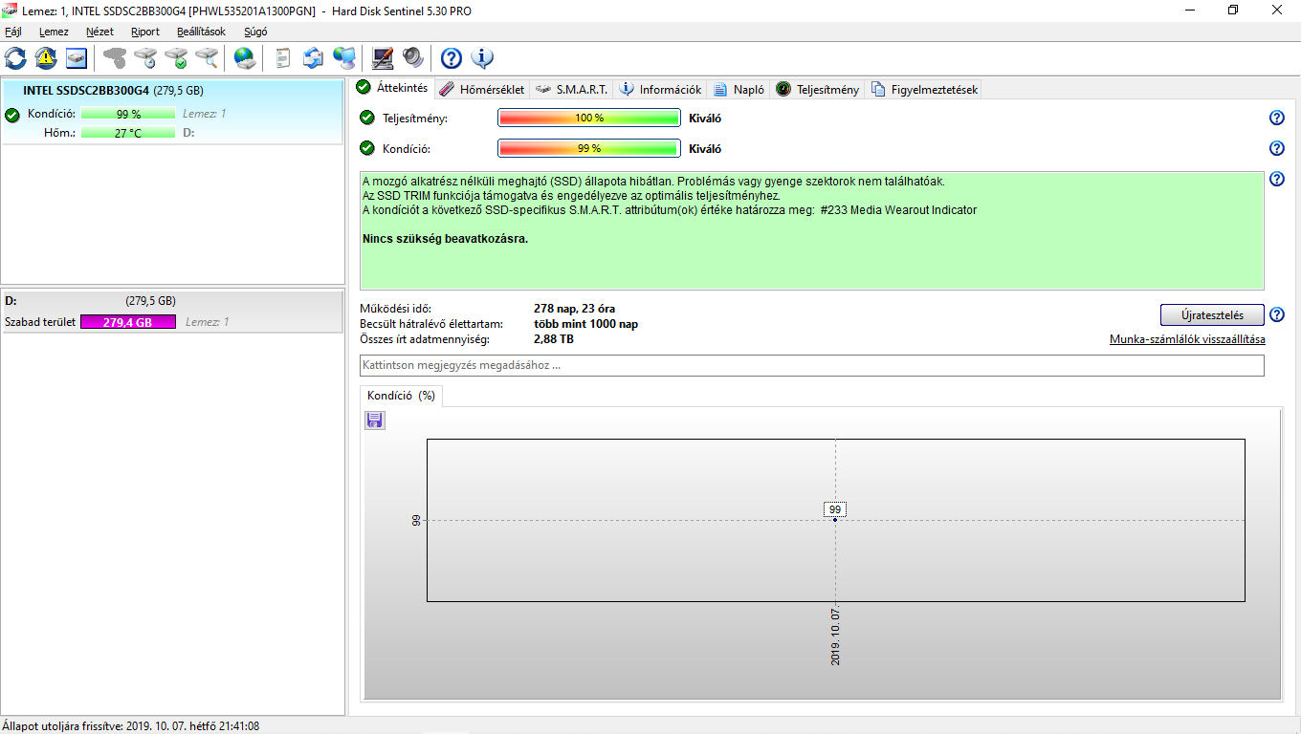Click green check icon beside Kondíció in disk list
The height and width of the screenshot is (734, 1301).
[12, 115]
